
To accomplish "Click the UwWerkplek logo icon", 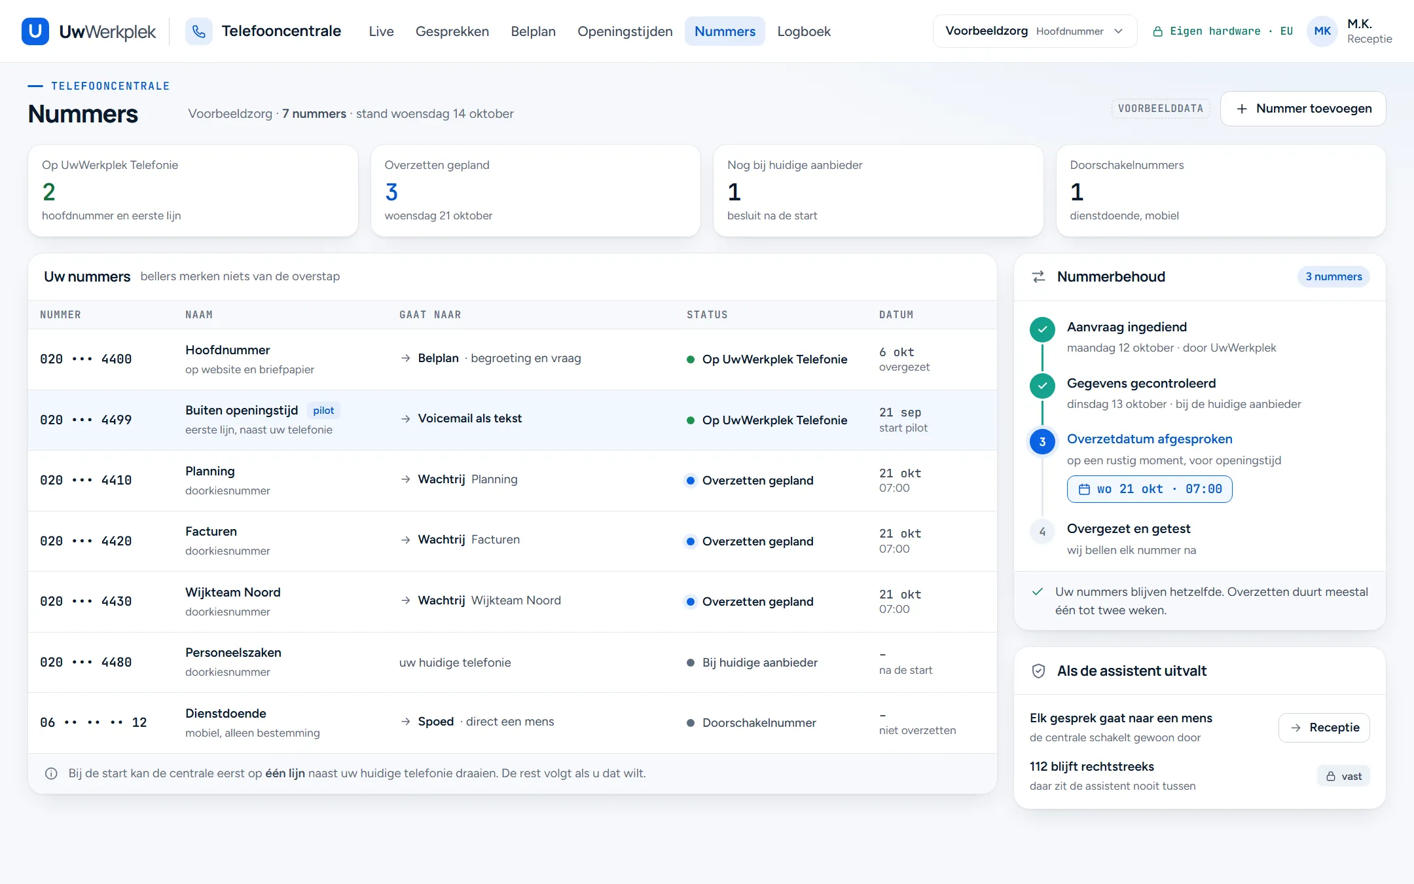I will tap(35, 31).
